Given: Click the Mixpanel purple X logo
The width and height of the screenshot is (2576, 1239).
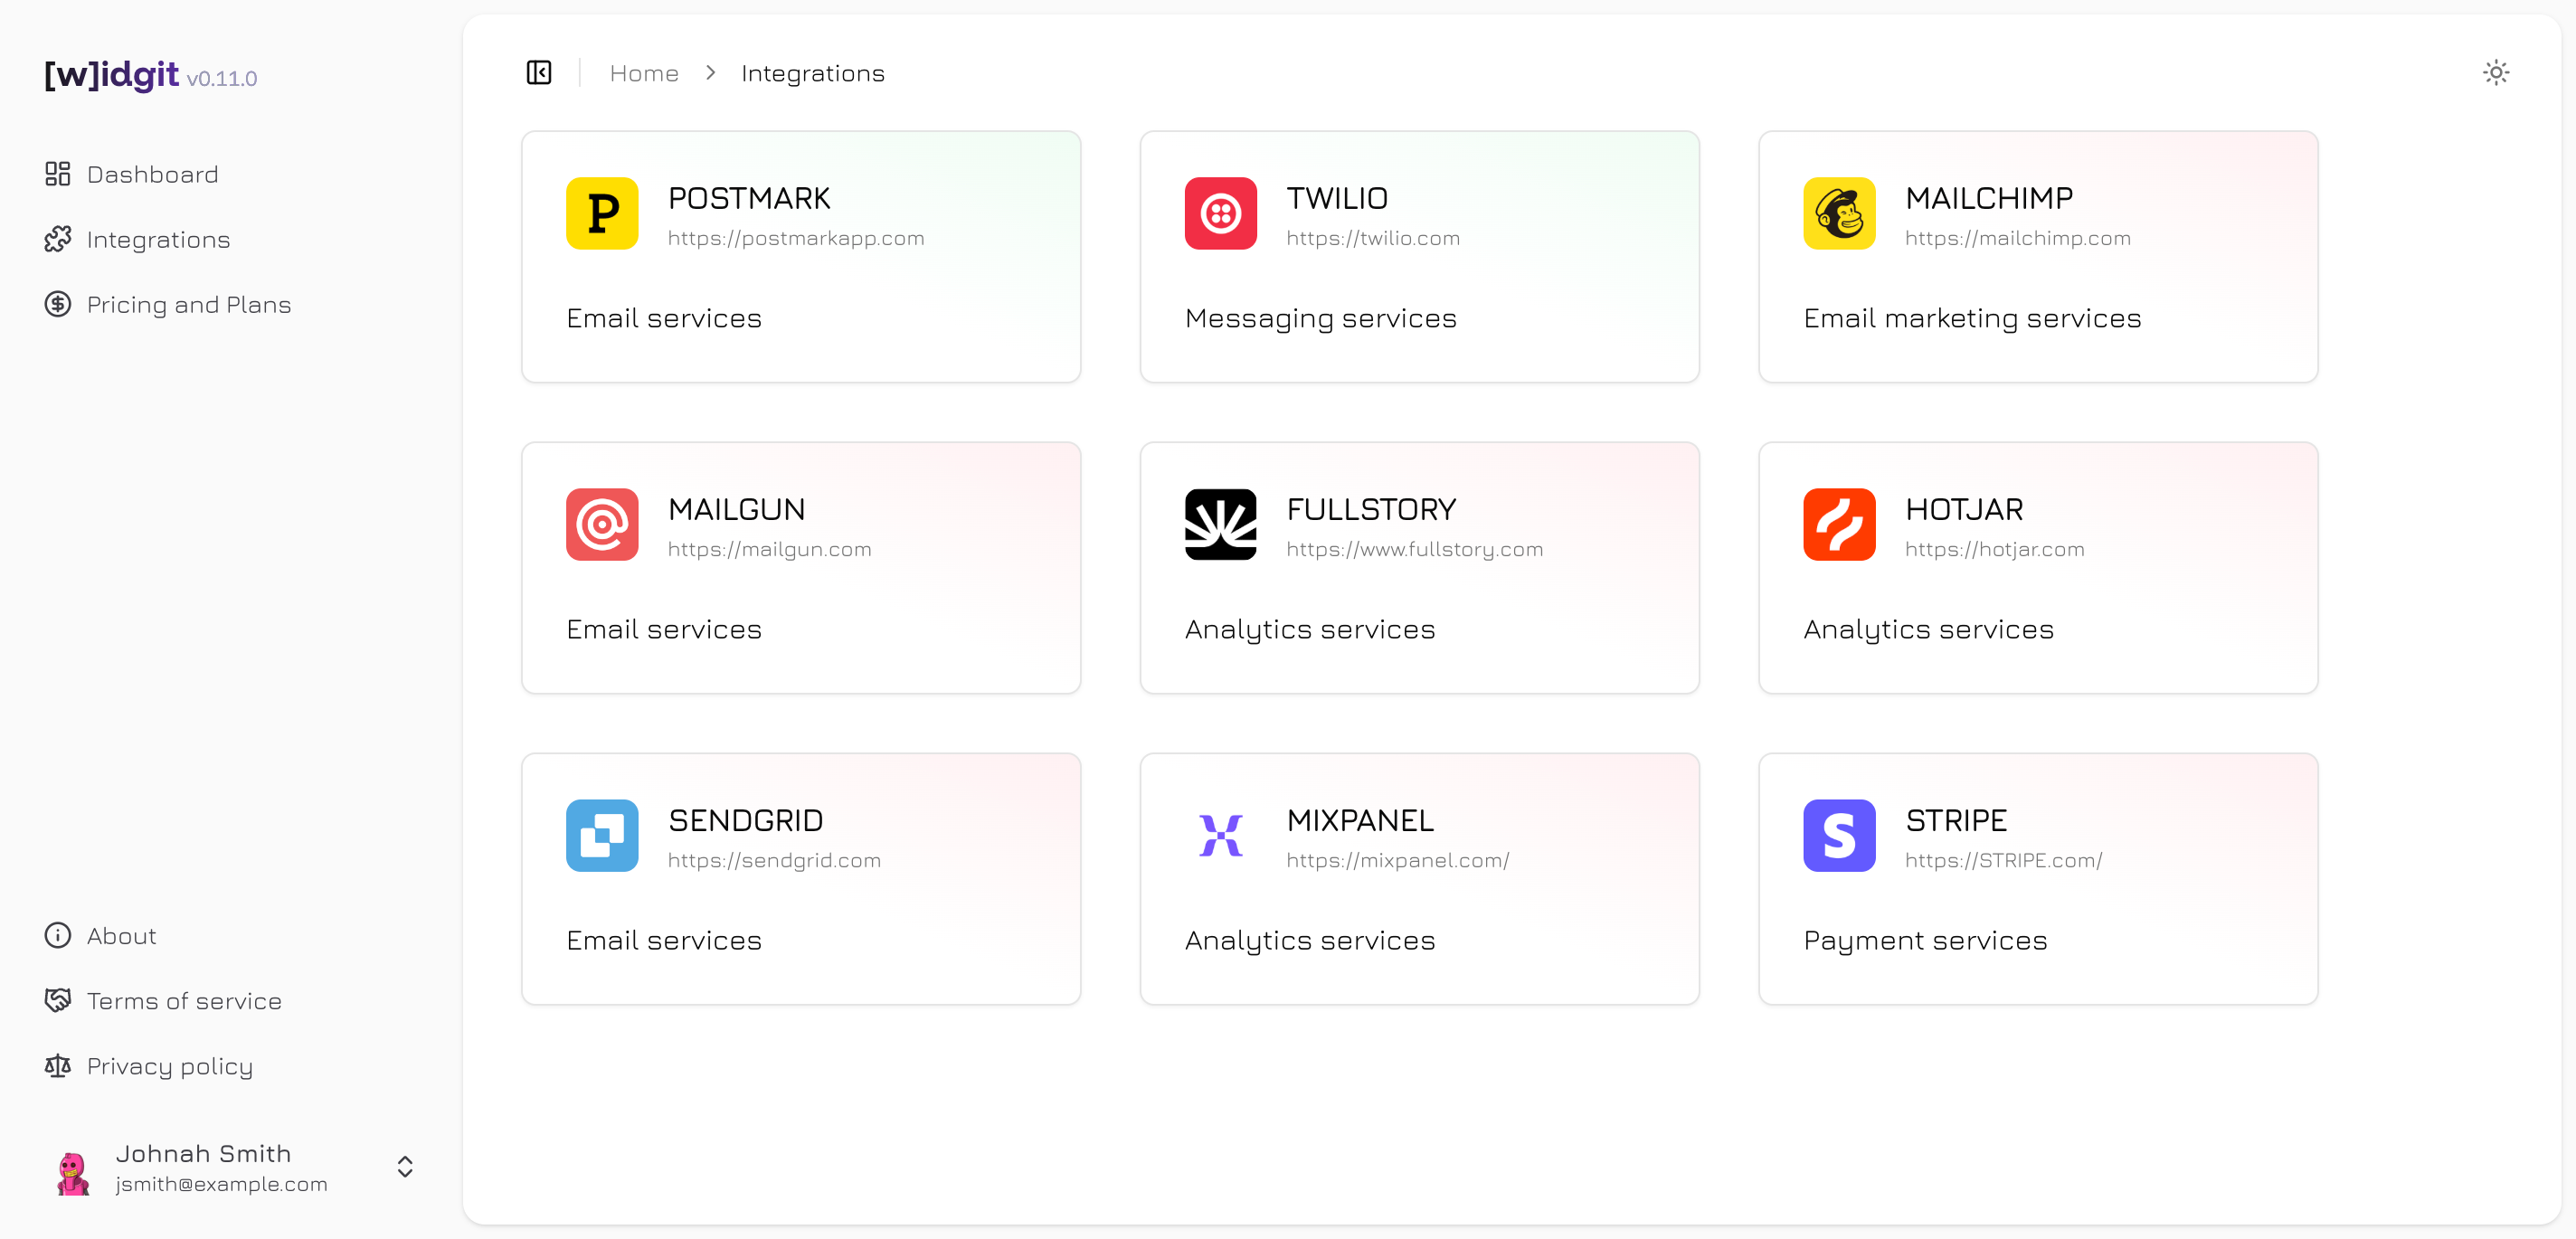Looking at the screenshot, I should tap(1221, 835).
